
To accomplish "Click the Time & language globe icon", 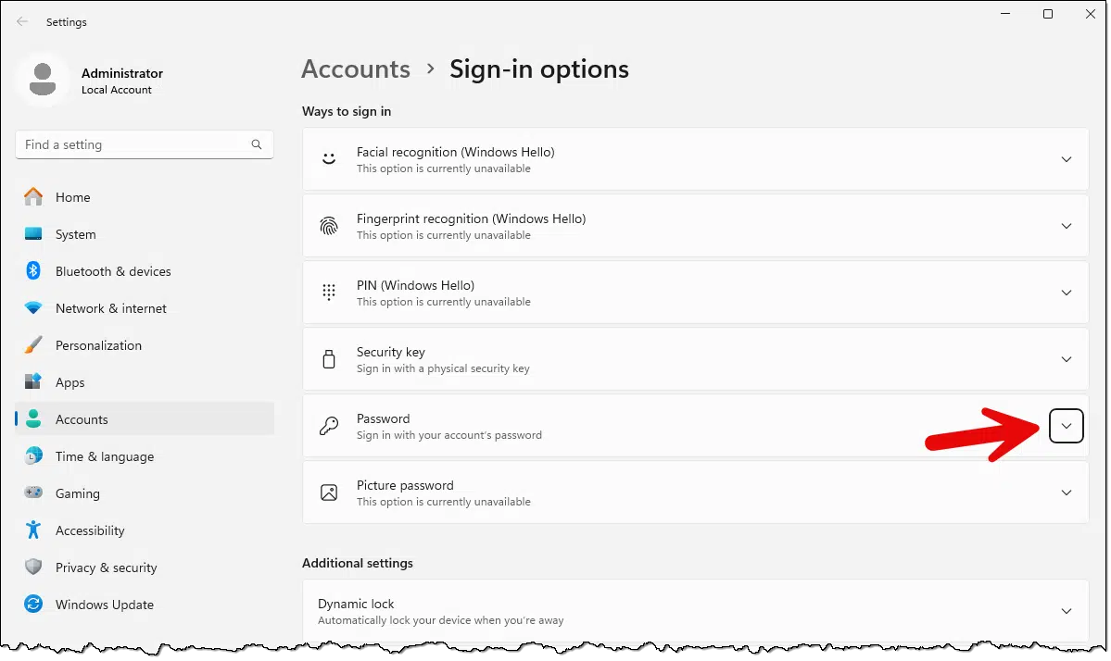I will [x=33, y=455].
